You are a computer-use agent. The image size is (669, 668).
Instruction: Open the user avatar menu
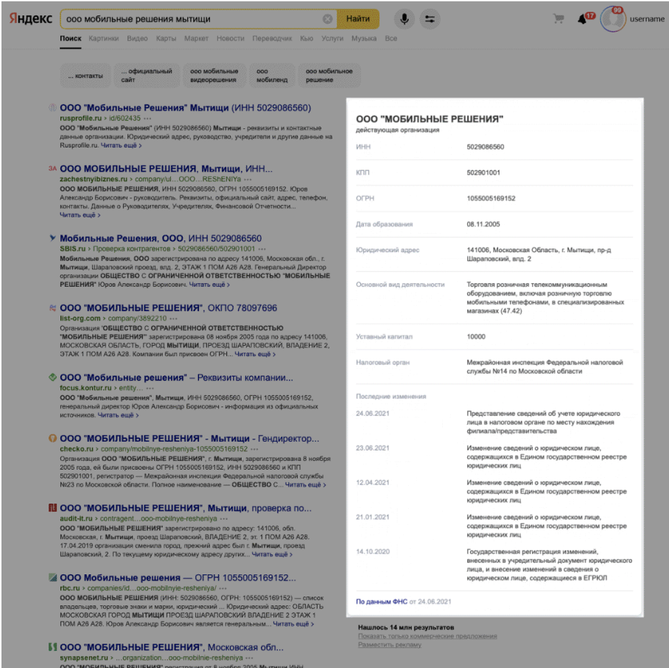pyautogui.click(x=613, y=19)
